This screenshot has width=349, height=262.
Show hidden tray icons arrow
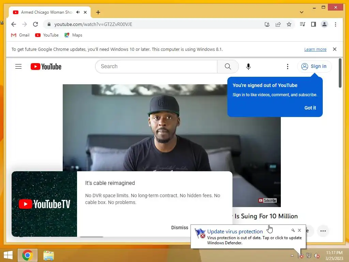292,256
